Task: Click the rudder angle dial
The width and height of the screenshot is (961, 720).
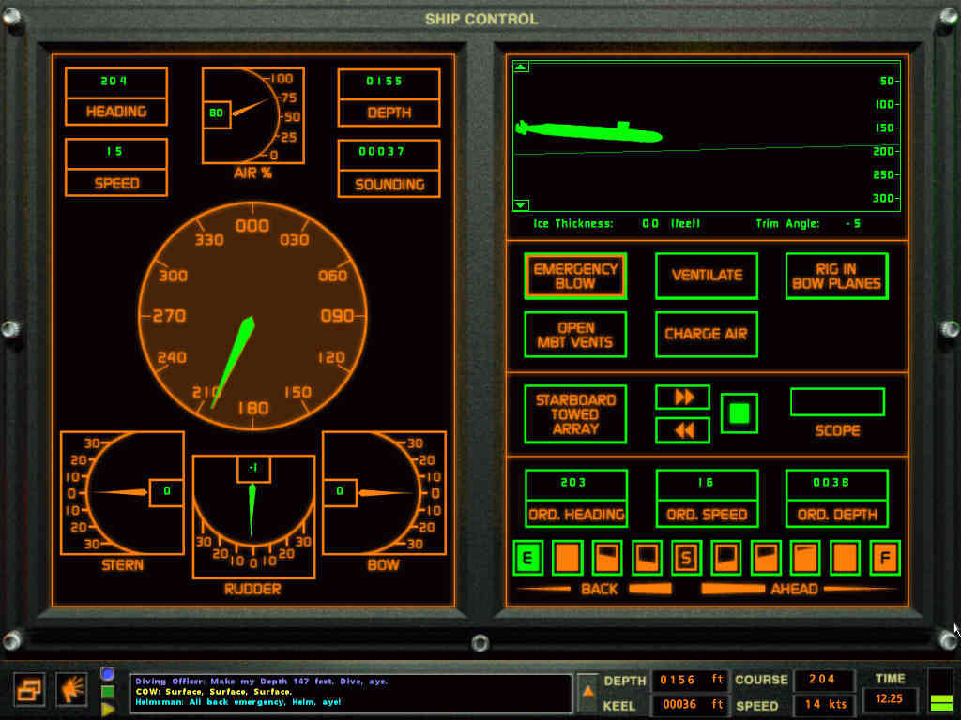Action: 253,517
